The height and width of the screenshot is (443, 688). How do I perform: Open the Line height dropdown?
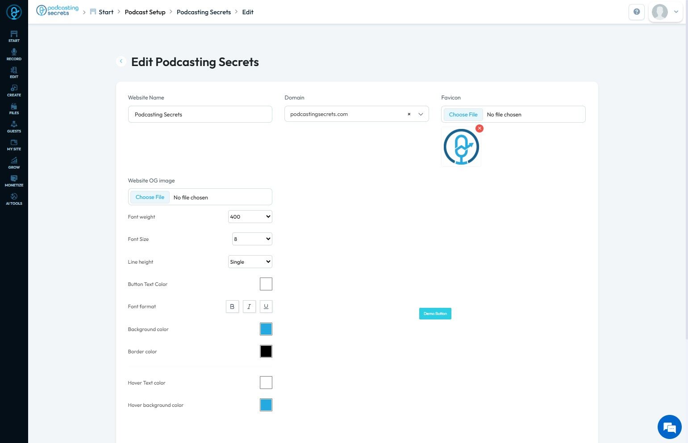tap(250, 262)
